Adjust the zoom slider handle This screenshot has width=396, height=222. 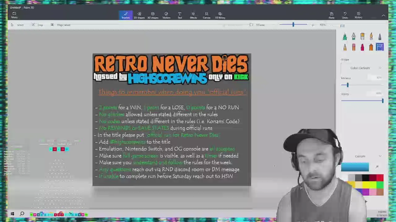tap(293, 25)
